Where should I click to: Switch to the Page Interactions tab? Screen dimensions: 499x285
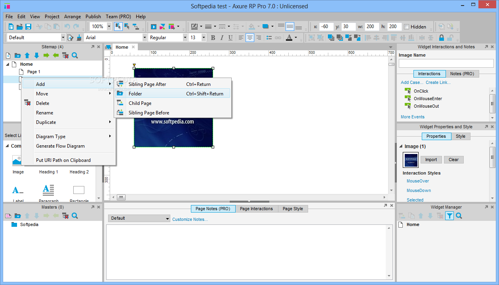tap(256, 209)
